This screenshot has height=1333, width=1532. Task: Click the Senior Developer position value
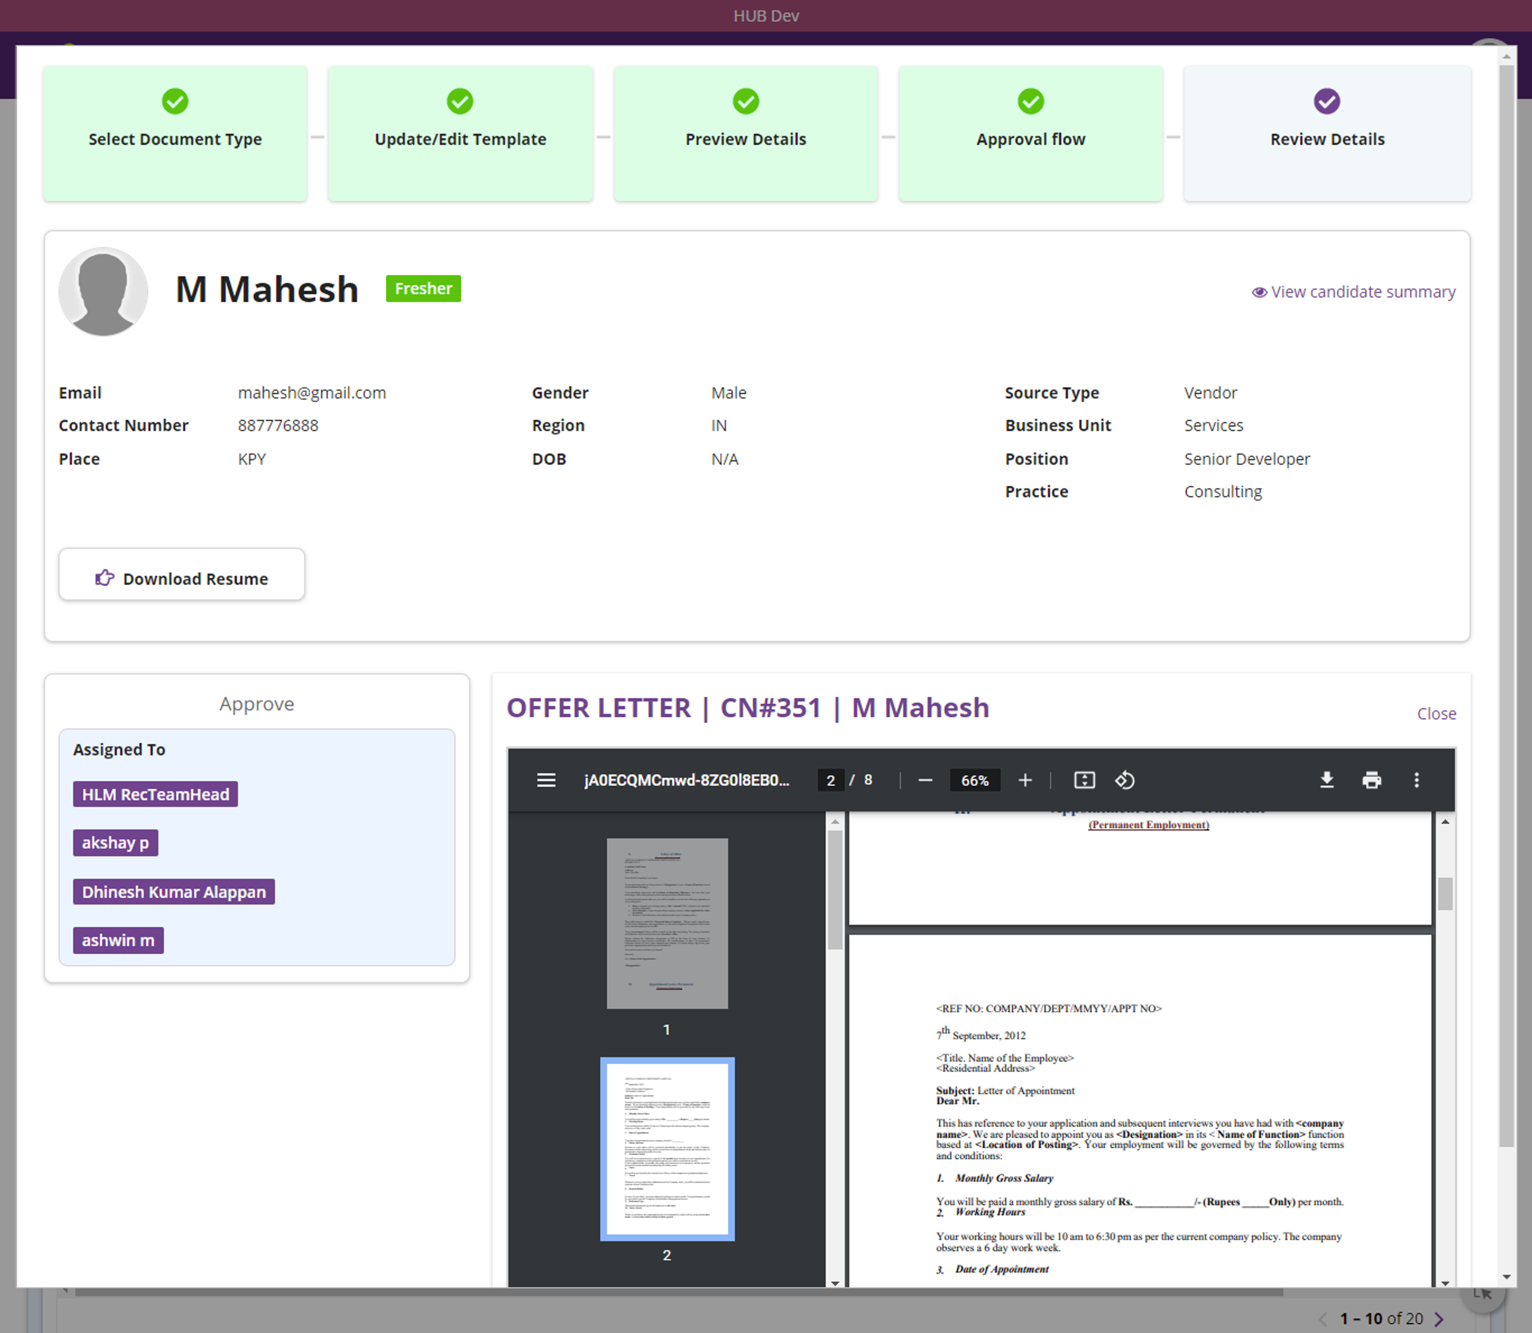1247,459
